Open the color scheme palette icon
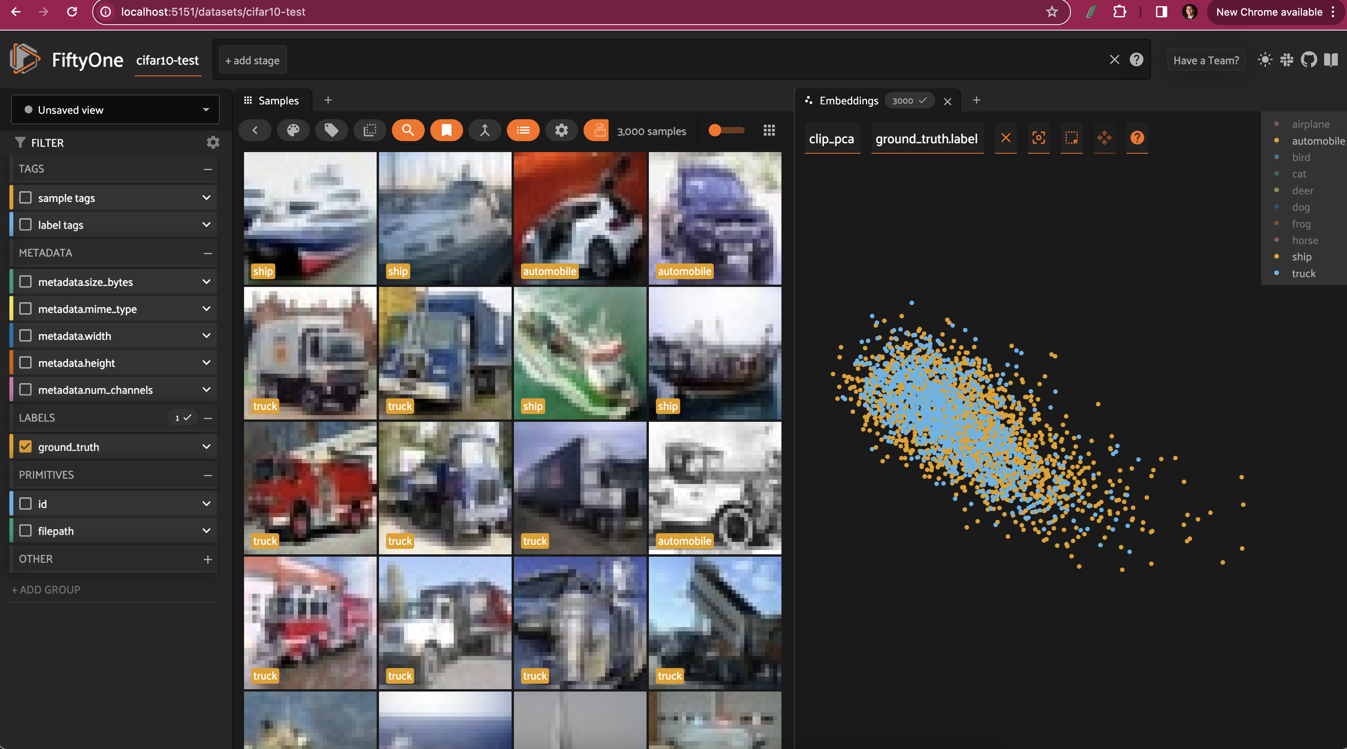 pyautogui.click(x=293, y=130)
